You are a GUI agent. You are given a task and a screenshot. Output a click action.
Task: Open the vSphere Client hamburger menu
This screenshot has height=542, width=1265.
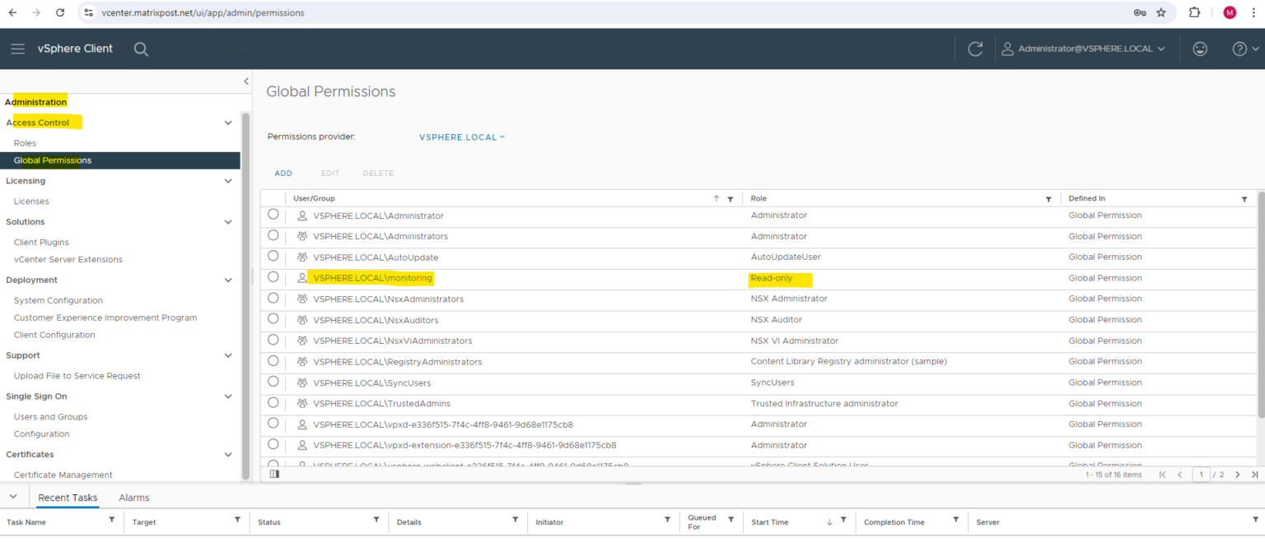click(x=17, y=49)
